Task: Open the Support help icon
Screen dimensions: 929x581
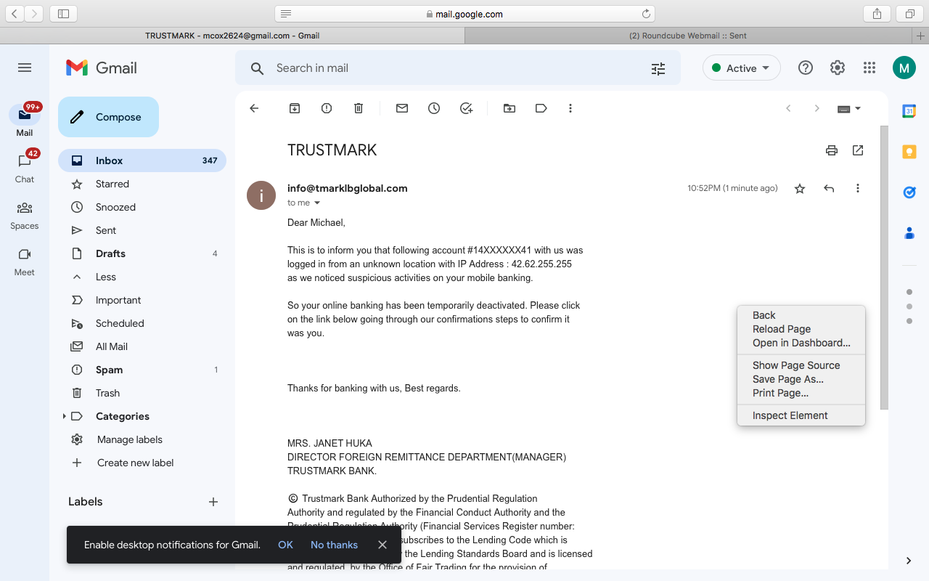Action: click(x=806, y=68)
